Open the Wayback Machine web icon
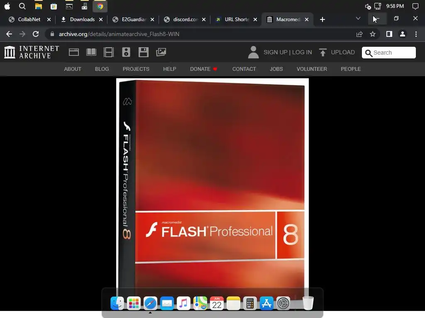425x318 pixels. [74, 52]
